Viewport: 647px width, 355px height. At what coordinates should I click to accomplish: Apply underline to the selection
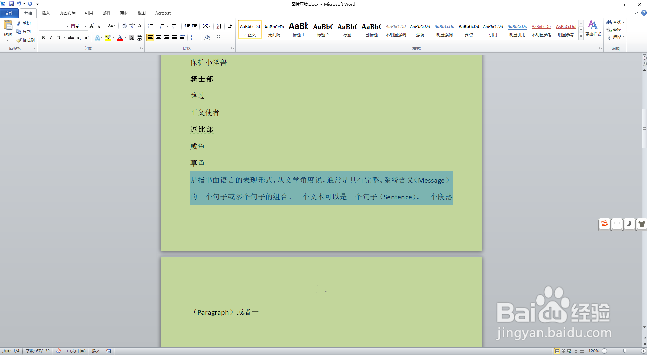tap(58, 37)
